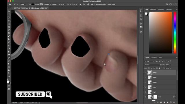Screen dimensions: 185x104
Task: Click the rainbow hue slider strip
Action: coord(175,33)
